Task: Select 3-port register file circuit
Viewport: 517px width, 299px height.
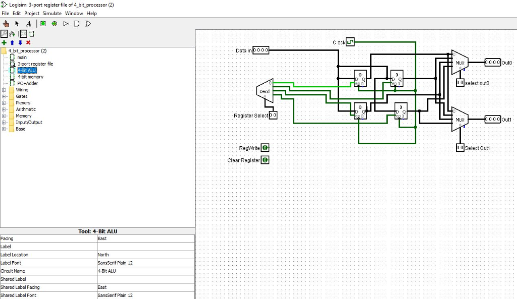Action: (x=35, y=64)
